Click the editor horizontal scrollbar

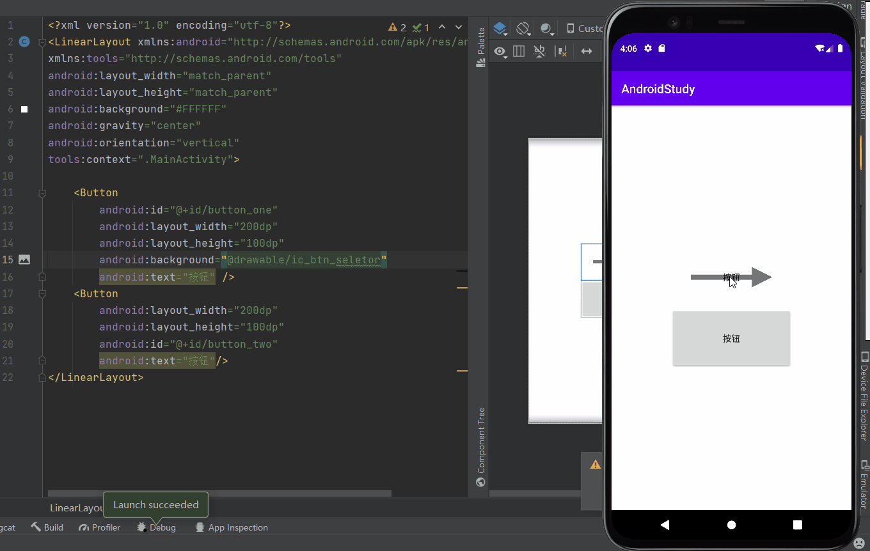(219, 493)
